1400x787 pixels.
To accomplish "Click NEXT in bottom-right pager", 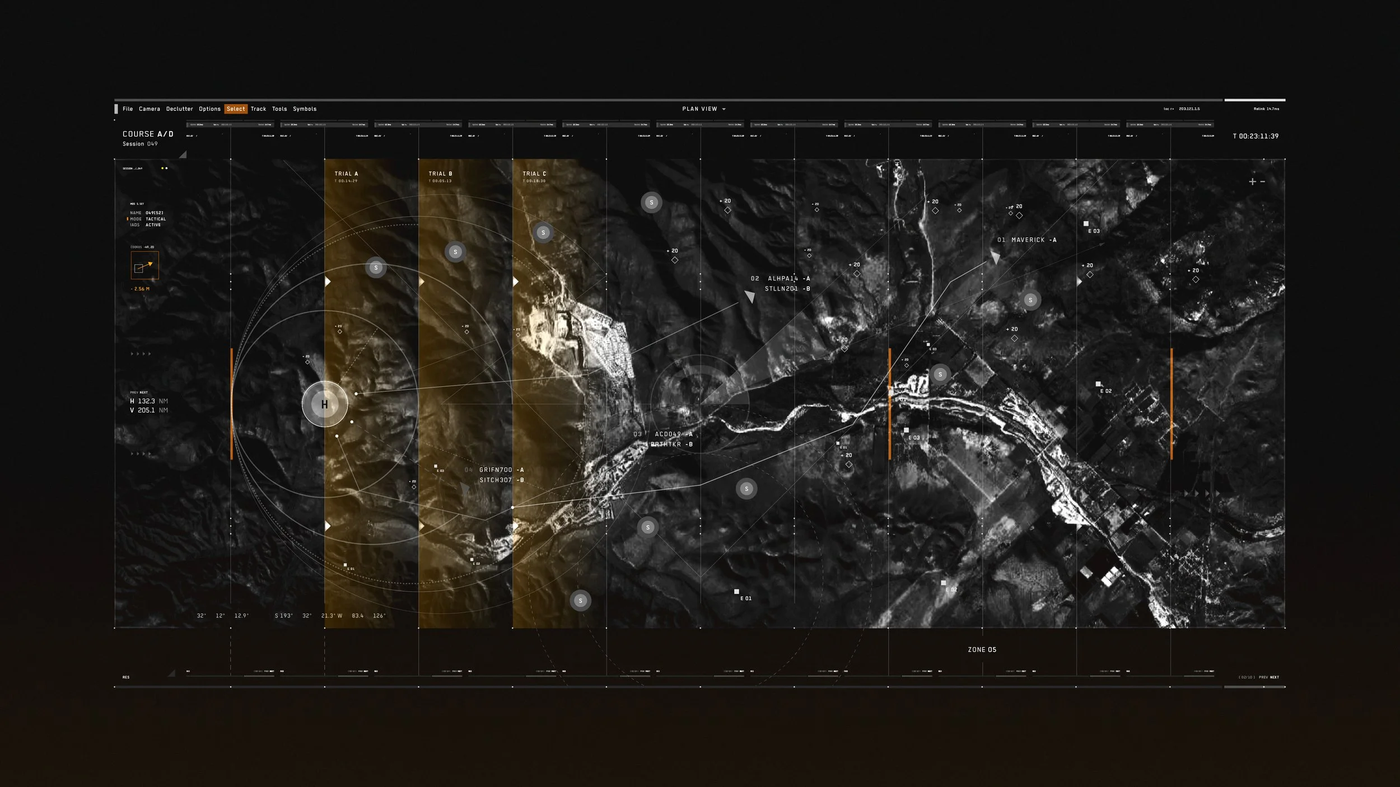I will click(x=1275, y=677).
